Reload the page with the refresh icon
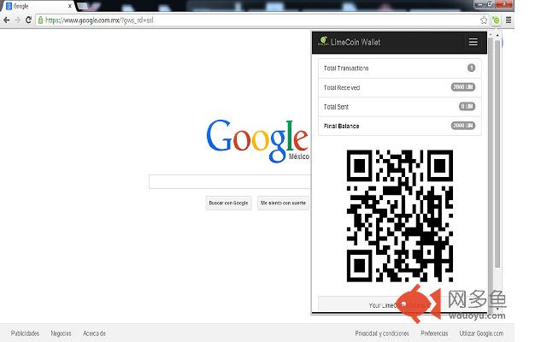The width and height of the screenshot is (547, 342). pos(28,21)
